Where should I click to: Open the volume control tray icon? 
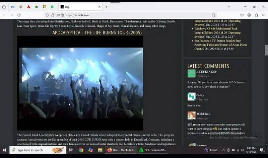click(243, 150)
